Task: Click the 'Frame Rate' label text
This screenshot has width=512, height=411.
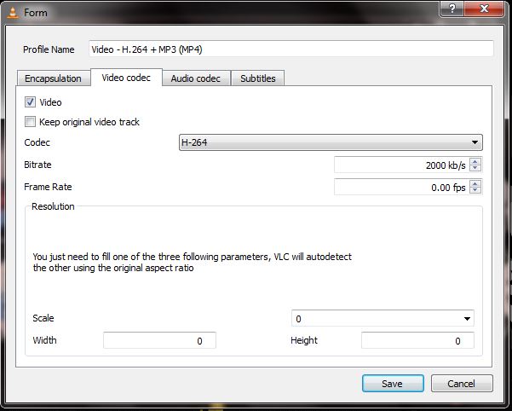Action: click(x=48, y=187)
